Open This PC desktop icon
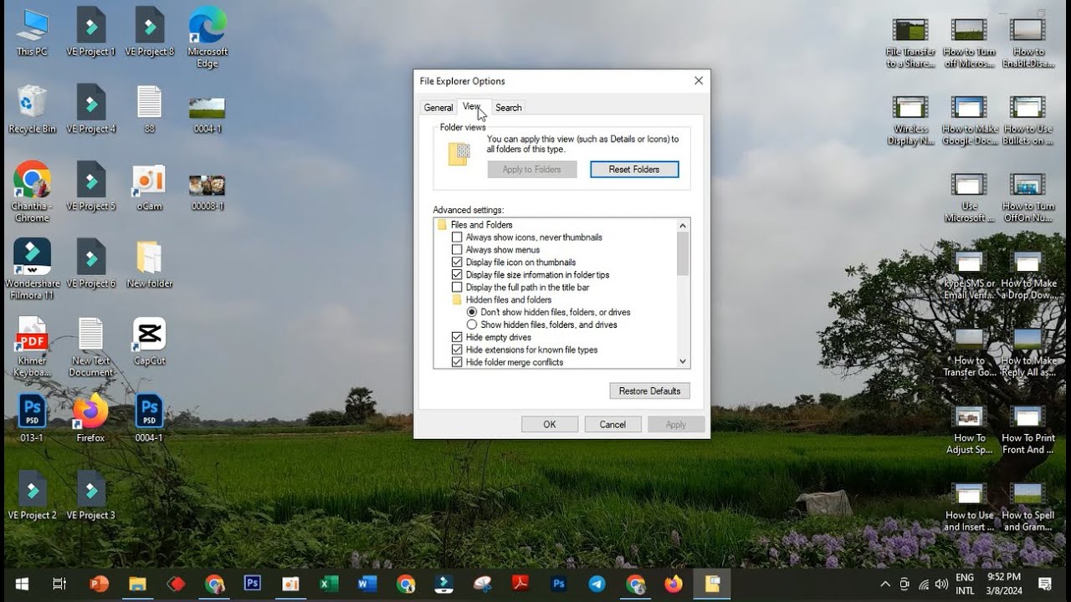This screenshot has width=1071, height=602. (32, 32)
